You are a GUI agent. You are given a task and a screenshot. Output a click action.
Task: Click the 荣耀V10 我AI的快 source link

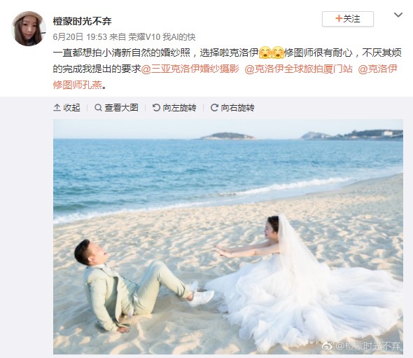(162, 37)
